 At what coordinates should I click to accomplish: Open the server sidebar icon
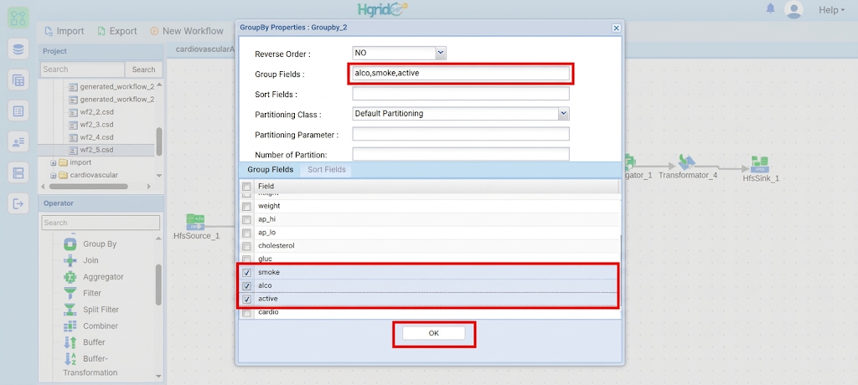(x=18, y=173)
